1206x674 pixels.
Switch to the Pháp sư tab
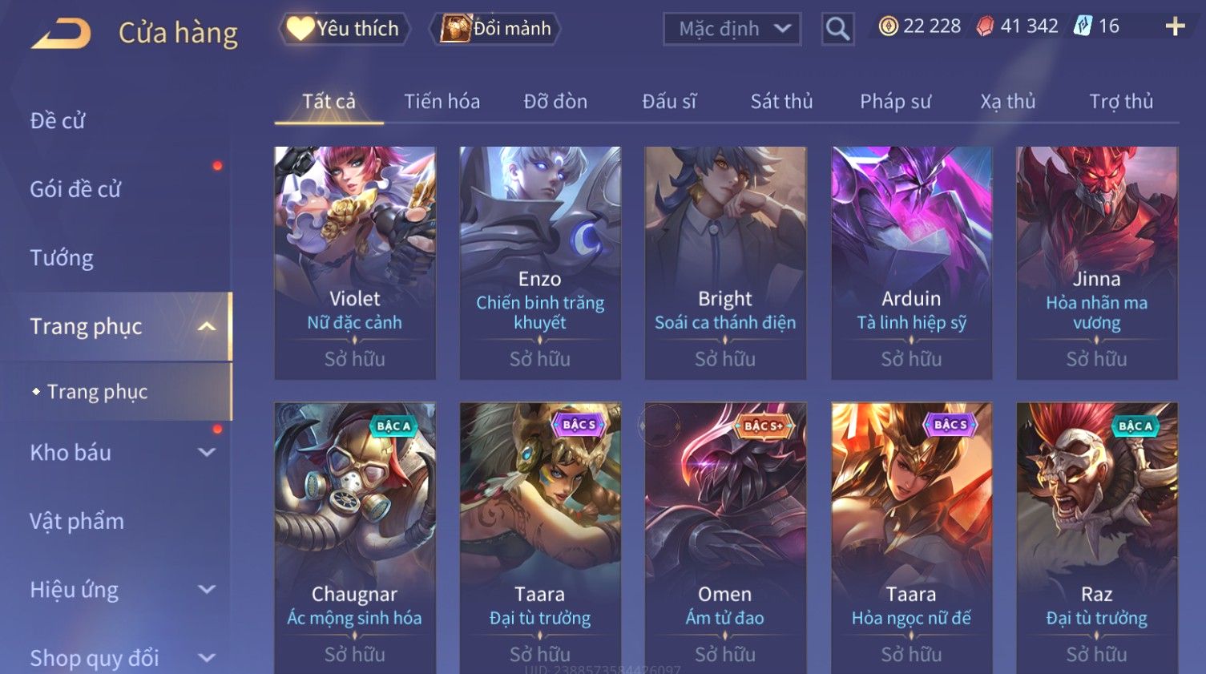895,101
